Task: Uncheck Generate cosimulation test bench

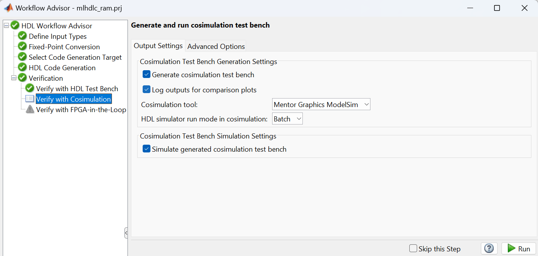Action: click(x=147, y=74)
